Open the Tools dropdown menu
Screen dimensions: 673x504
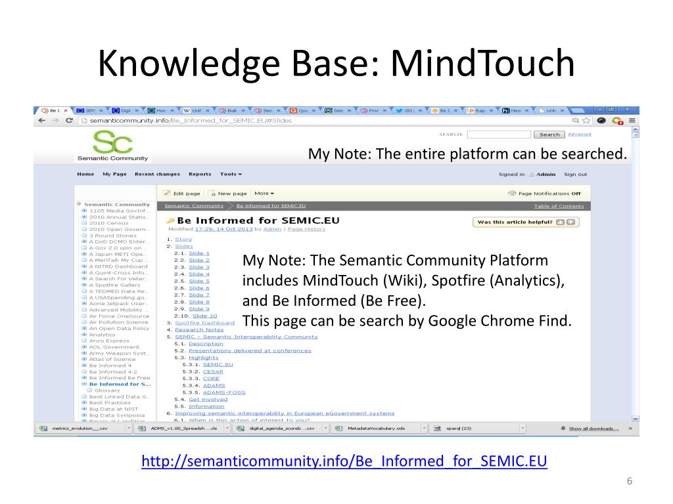pyautogui.click(x=231, y=174)
